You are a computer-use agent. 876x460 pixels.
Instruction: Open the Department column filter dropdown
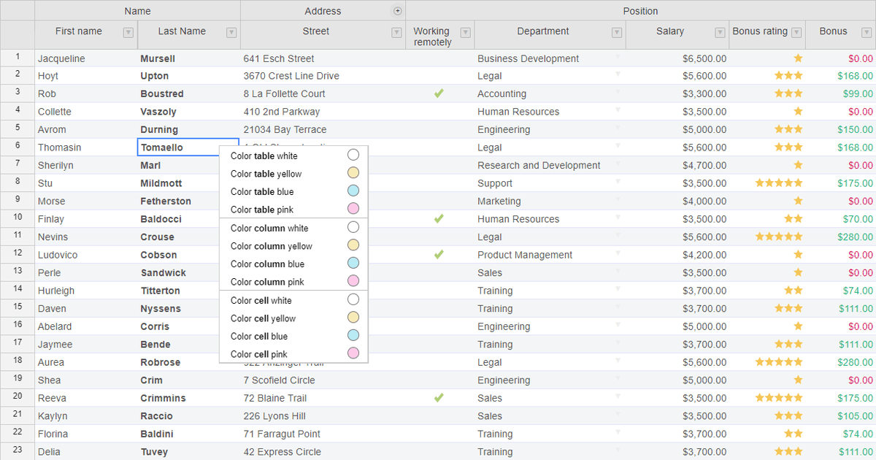pyautogui.click(x=617, y=32)
